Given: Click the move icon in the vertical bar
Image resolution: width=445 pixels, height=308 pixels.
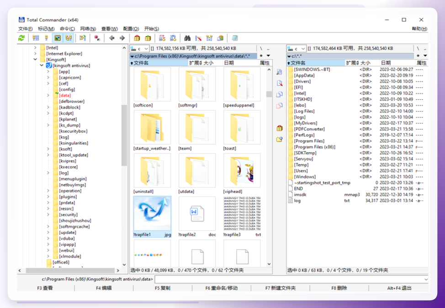Looking at the screenshot, I should click(x=280, y=106).
